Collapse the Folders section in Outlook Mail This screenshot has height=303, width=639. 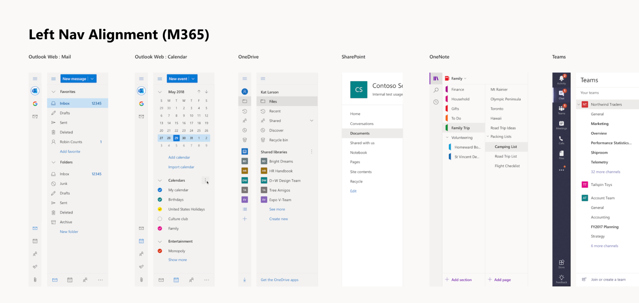53,162
